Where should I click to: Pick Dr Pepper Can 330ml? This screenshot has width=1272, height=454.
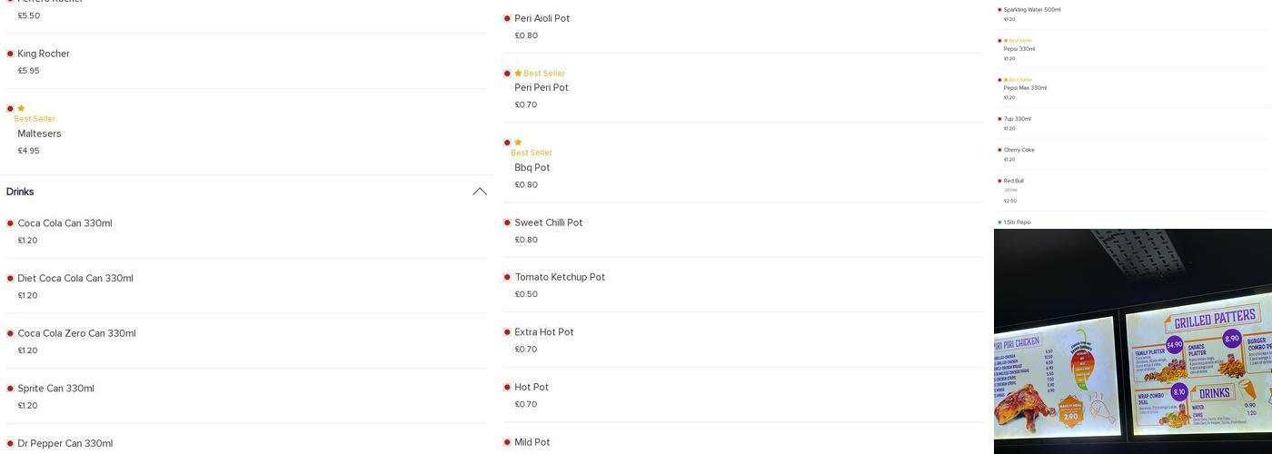tap(65, 443)
